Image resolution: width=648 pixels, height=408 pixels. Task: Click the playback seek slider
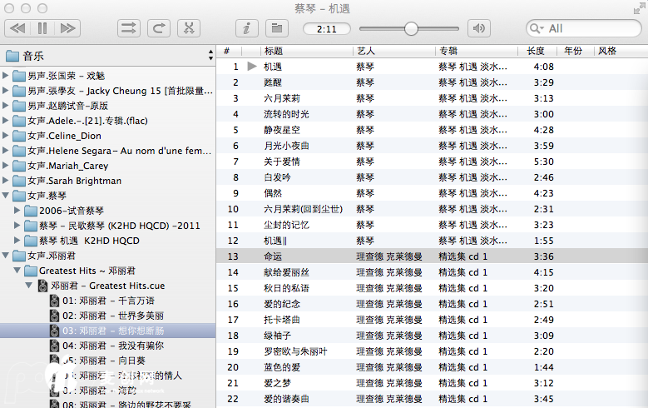pos(410,28)
